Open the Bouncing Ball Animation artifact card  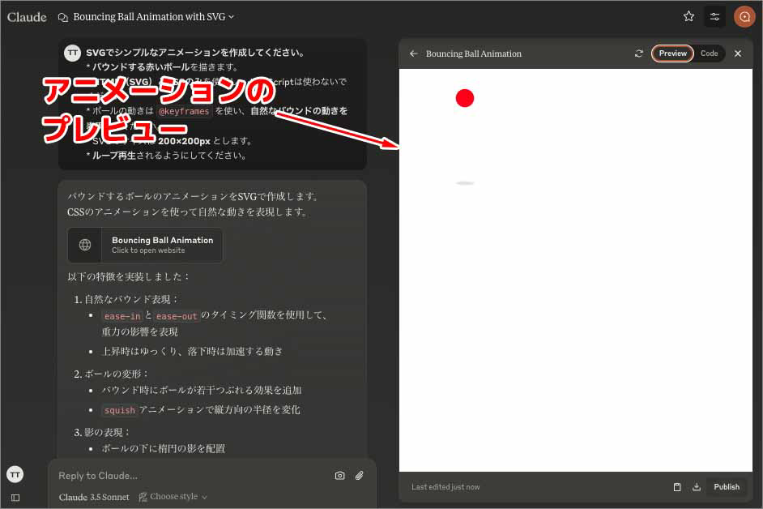[145, 245]
